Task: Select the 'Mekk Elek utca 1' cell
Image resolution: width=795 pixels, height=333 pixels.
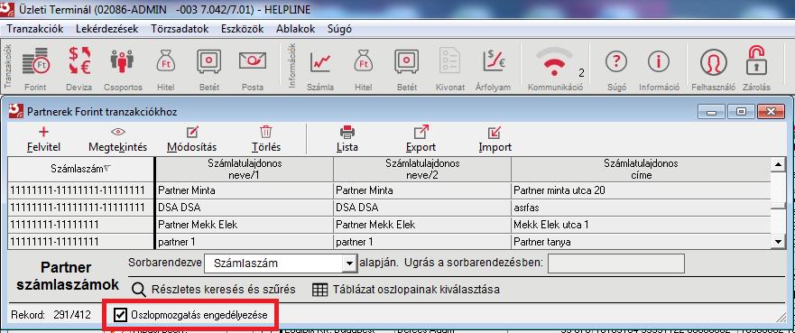Action: pos(641,225)
